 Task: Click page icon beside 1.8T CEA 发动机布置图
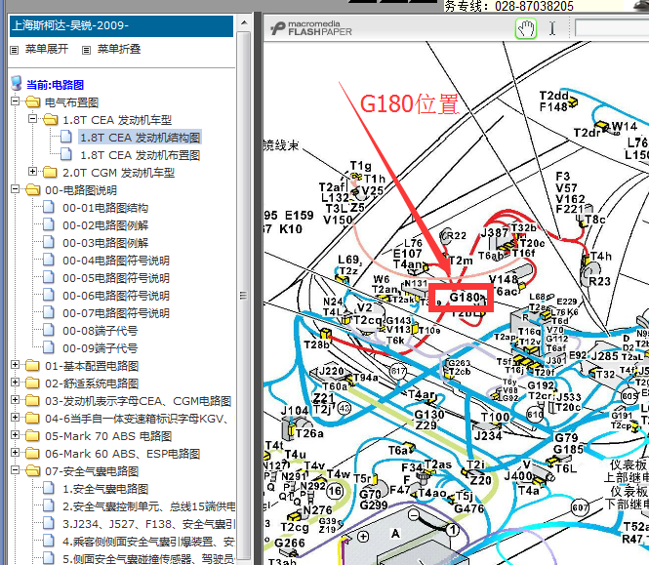tap(66, 154)
